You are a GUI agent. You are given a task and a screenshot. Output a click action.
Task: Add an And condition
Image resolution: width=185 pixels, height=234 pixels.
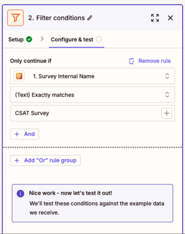tap(25, 134)
